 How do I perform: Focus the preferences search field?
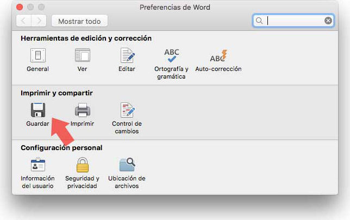point(293,21)
